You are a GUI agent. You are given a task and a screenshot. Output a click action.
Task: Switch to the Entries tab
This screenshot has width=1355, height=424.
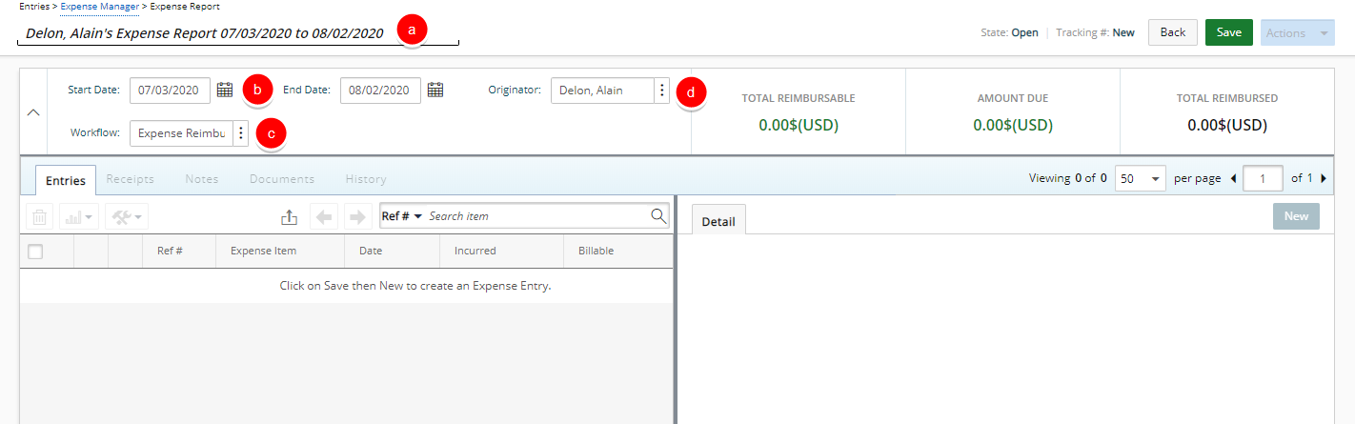point(66,180)
